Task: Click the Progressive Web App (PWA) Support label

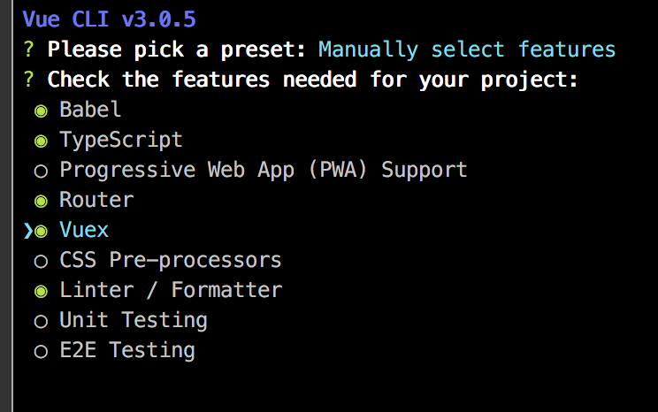Action: [263, 170]
